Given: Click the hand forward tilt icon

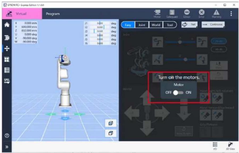Looking at the screenshot, I should pos(205,115).
